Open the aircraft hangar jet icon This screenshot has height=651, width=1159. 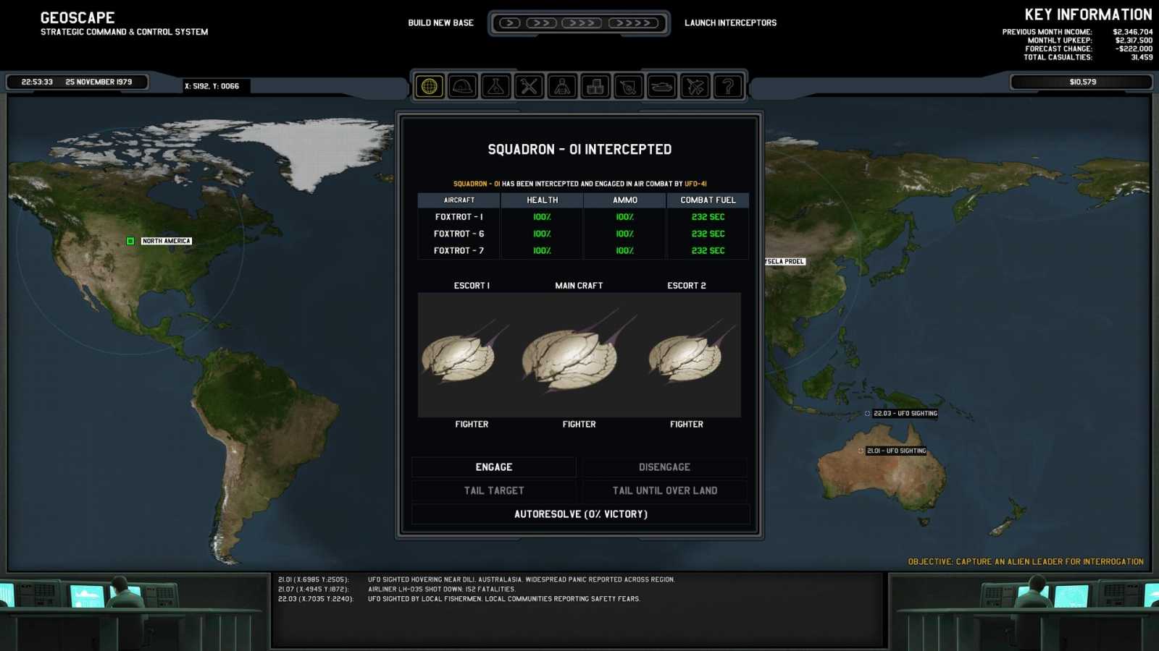[x=695, y=87]
